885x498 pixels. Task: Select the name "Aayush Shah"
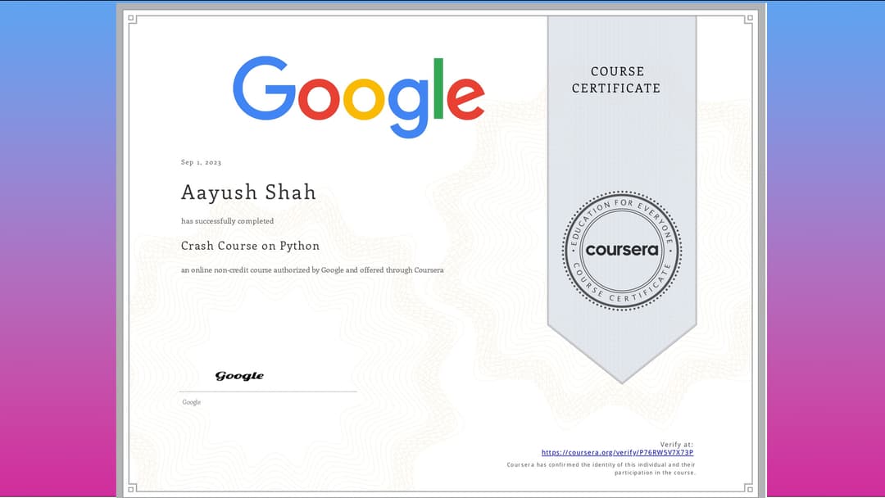pos(248,192)
